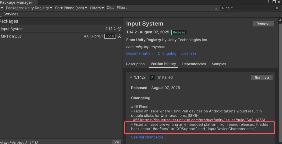Click the installed checkmark icon for MRTK Input
Image resolution: width=282 pixels, height=144 pixels.
pyautogui.click(x=119, y=36)
